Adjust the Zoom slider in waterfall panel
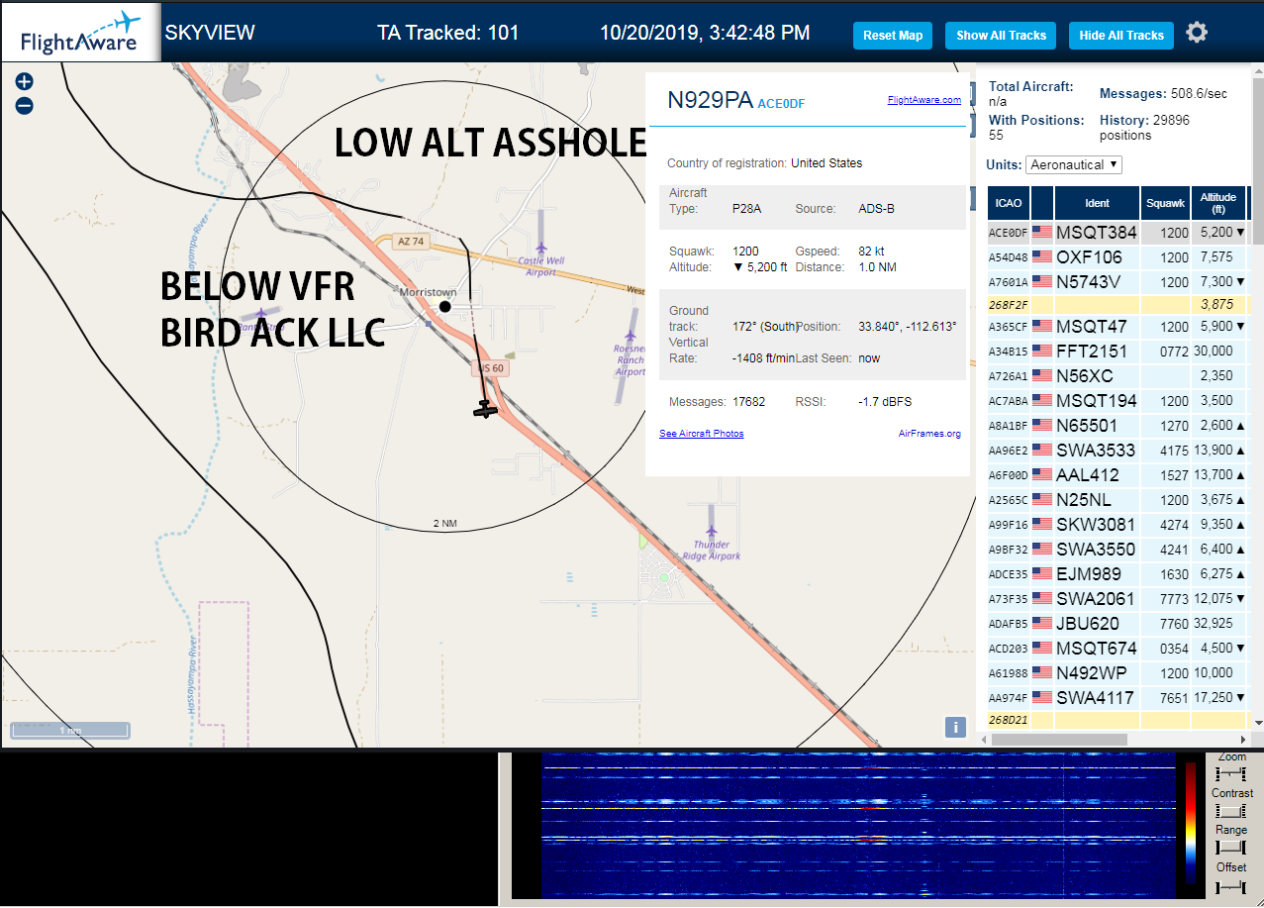The image size is (1264, 908). (x=1230, y=773)
